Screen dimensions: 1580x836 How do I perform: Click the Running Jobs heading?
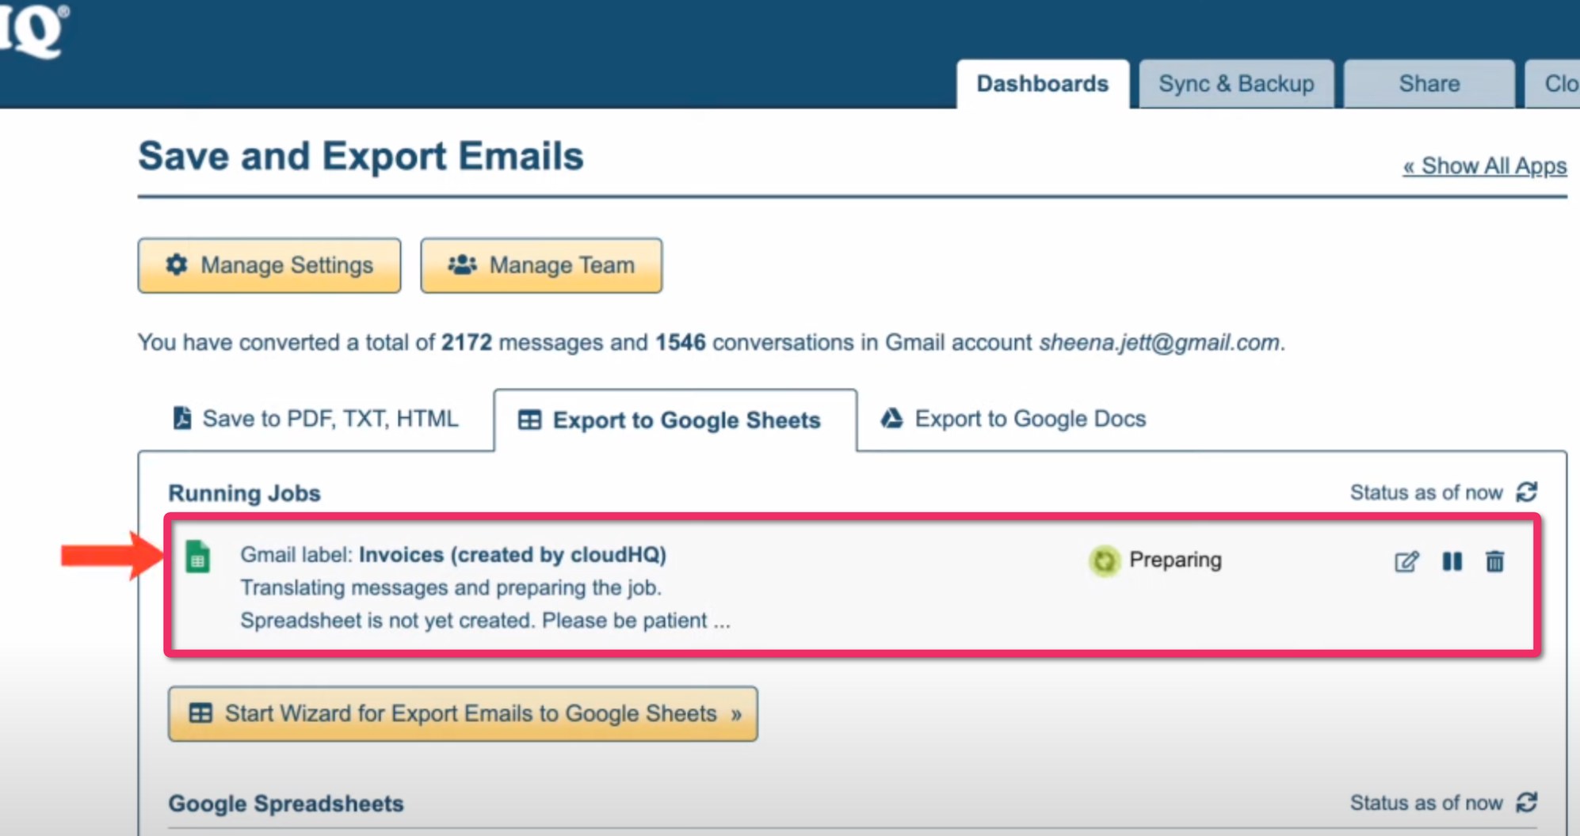click(244, 493)
